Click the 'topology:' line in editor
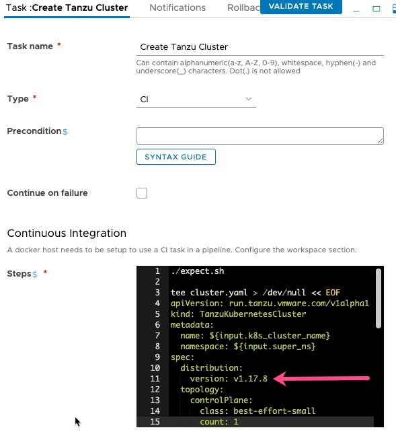The width and height of the screenshot is (396, 432). click(202, 390)
